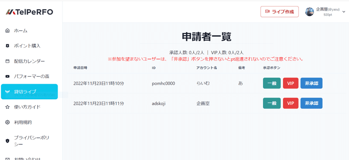Click the ID adskoji
The height and width of the screenshot is (160, 349).
point(159,103)
